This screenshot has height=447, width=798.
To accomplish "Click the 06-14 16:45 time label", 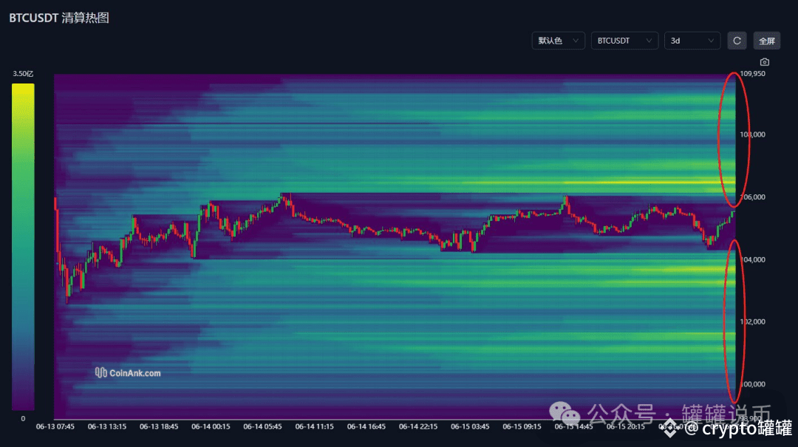I will (366, 426).
